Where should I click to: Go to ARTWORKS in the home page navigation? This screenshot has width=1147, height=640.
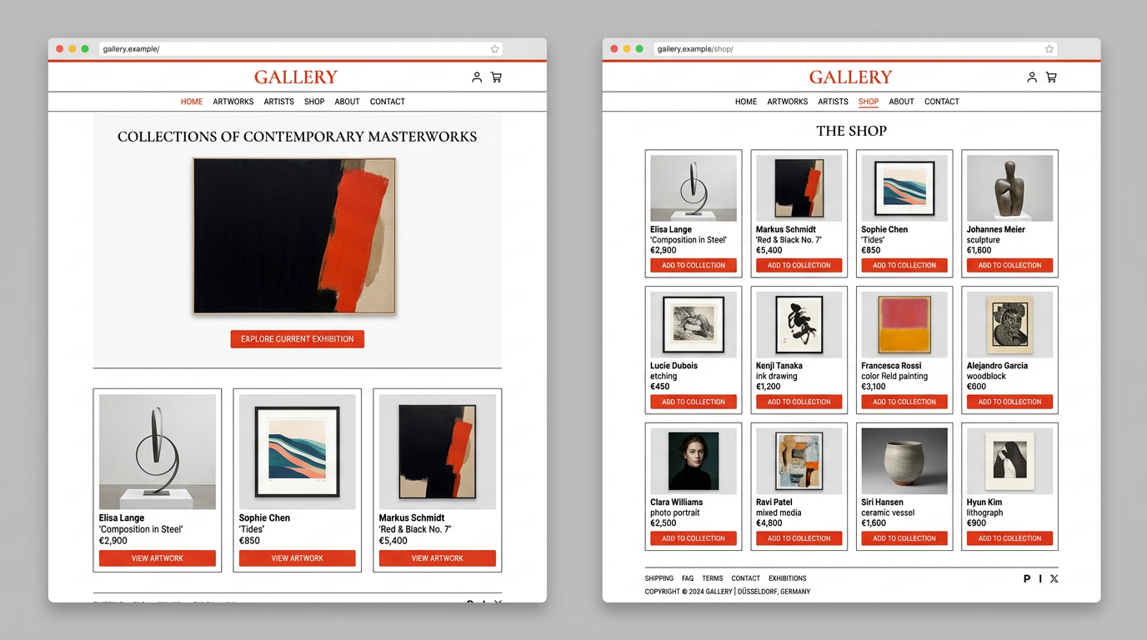(x=233, y=102)
